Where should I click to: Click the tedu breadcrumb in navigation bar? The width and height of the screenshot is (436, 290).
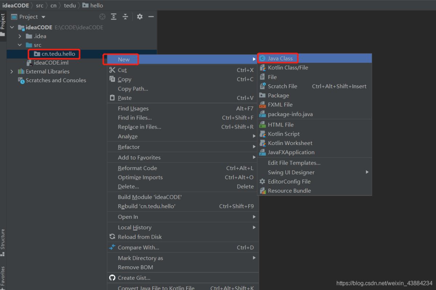70,5
